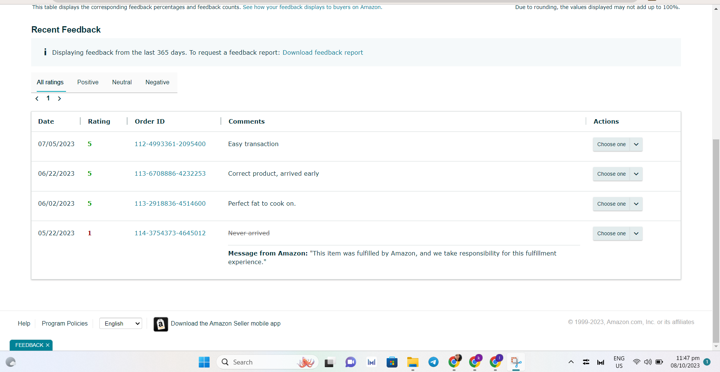
Task: Open File Explorer in taskbar
Action: tap(412, 362)
